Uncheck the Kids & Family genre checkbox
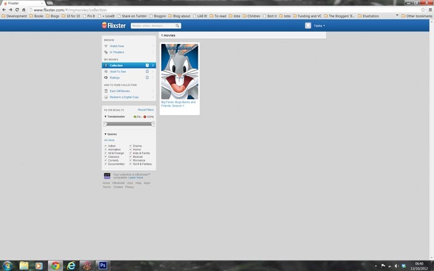This screenshot has width=434, height=271. (x=130, y=153)
